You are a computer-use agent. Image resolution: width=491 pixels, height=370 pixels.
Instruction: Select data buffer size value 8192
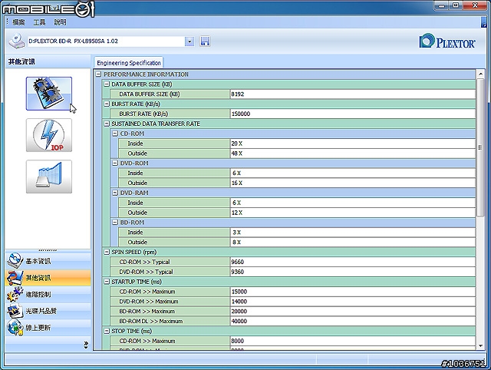[x=353, y=94]
